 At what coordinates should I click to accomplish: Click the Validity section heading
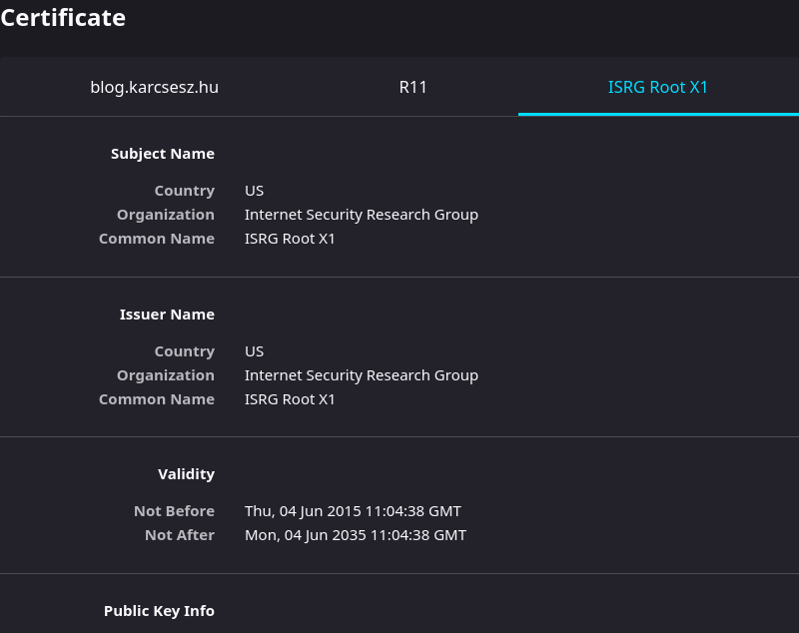point(186,474)
